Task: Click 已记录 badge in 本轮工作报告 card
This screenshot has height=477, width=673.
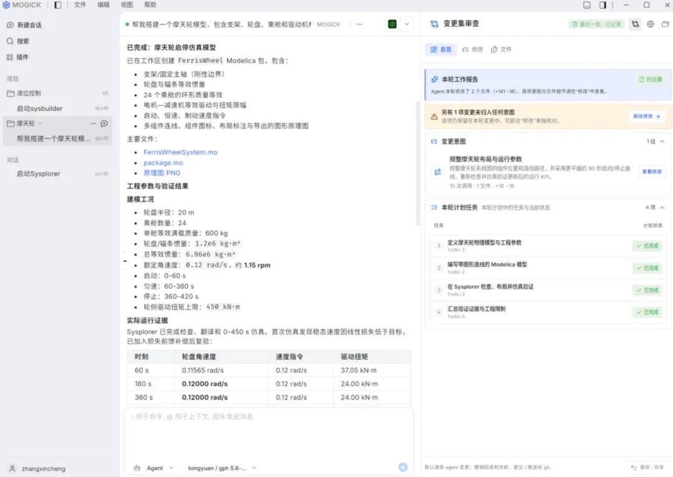Action: click(x=650, y=79)
